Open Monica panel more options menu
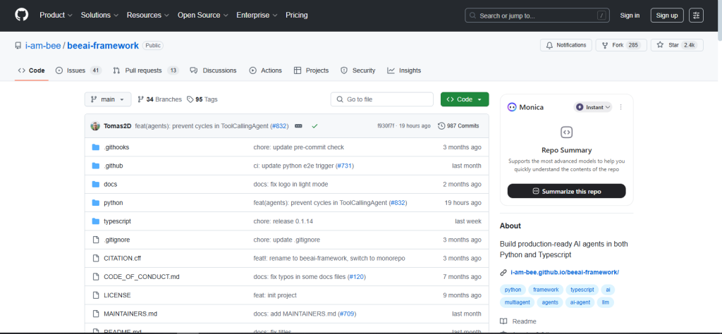This screenshot has height=334, width=722. point(620,106)
